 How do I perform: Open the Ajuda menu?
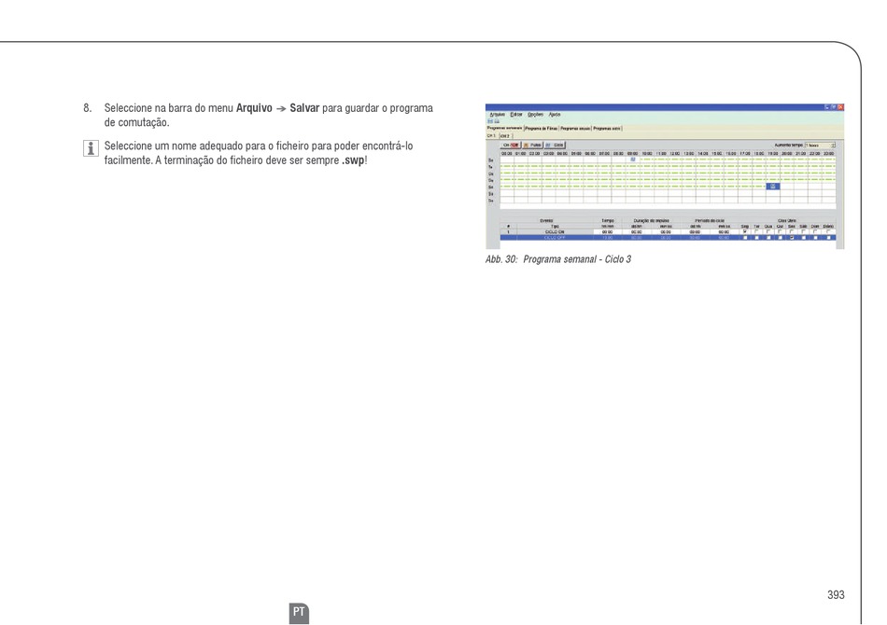click(555, 114)
